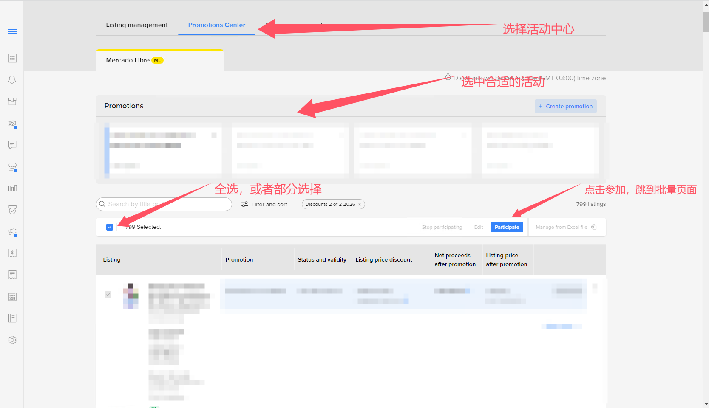
Task: Open Filter and sort options
Action: 264,204
